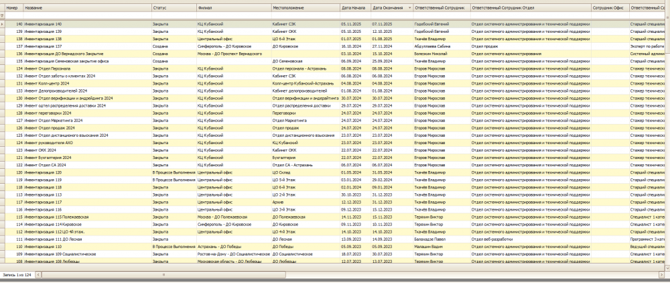Click the Название filter input cell
The image size is (670, 283).
(88, 15)
